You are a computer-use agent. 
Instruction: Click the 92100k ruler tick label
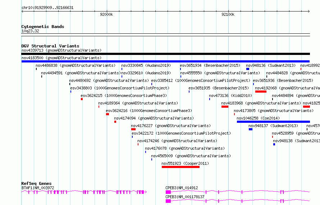click(x=228, y=14)
